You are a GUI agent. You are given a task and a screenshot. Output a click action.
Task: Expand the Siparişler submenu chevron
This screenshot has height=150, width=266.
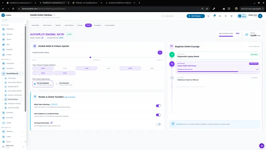click(22, 34)
